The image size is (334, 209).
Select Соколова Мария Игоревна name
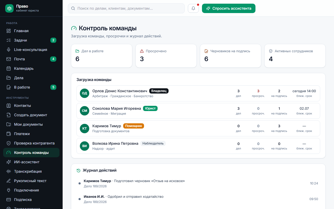(117, 108)
